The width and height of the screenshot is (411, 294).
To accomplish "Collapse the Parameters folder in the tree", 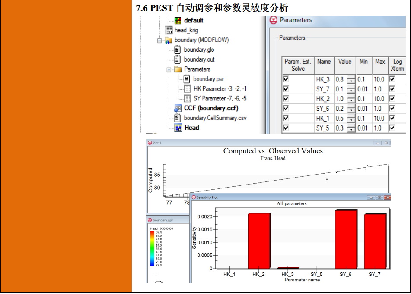I will click(169, 69).
